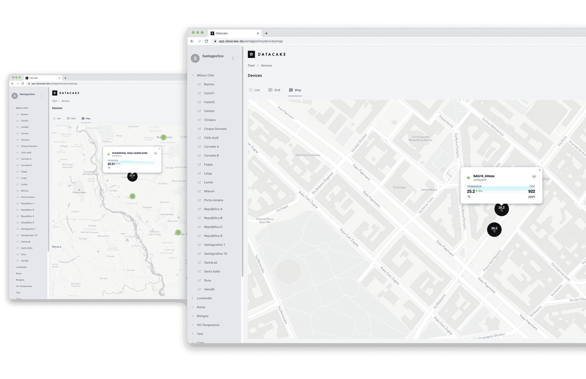The image size is (586, 379).
Task: Close the SAG18_Attesa map popup
Action: (x=539, y=170)
